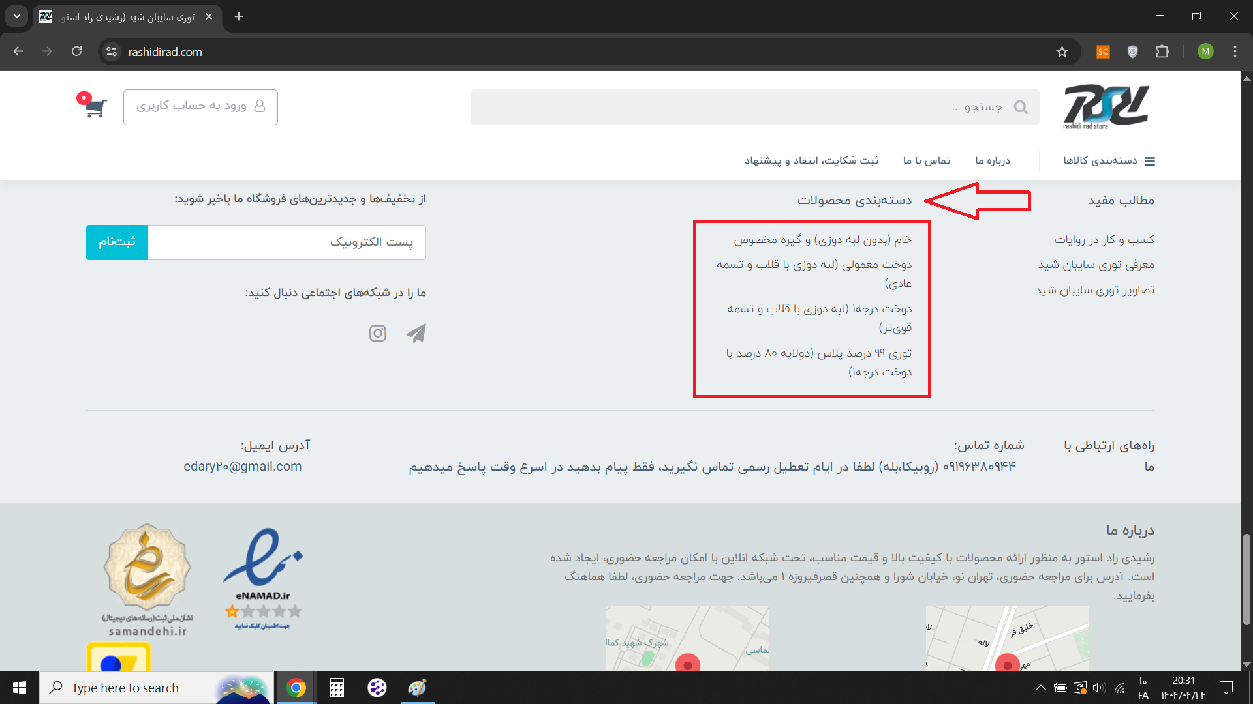Click the Rashidi Rad store logo

point(1106,107)
